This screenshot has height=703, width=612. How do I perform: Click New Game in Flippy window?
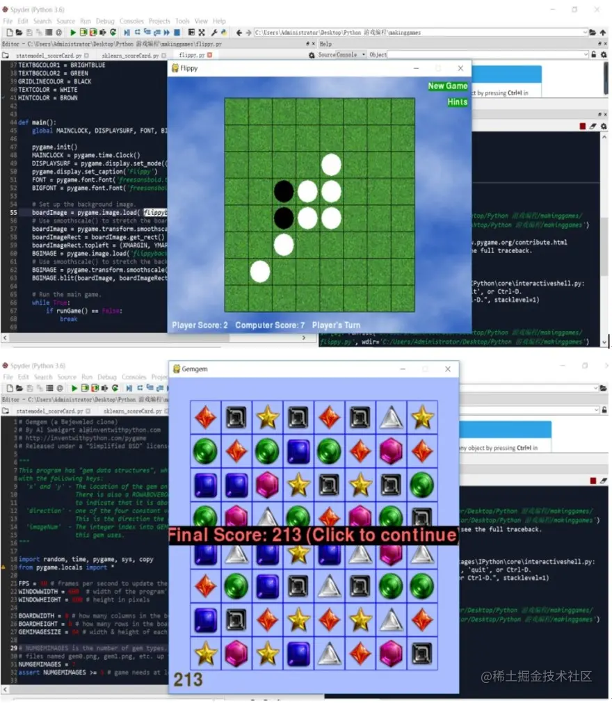pyautogui.click(x=447, y=86)
